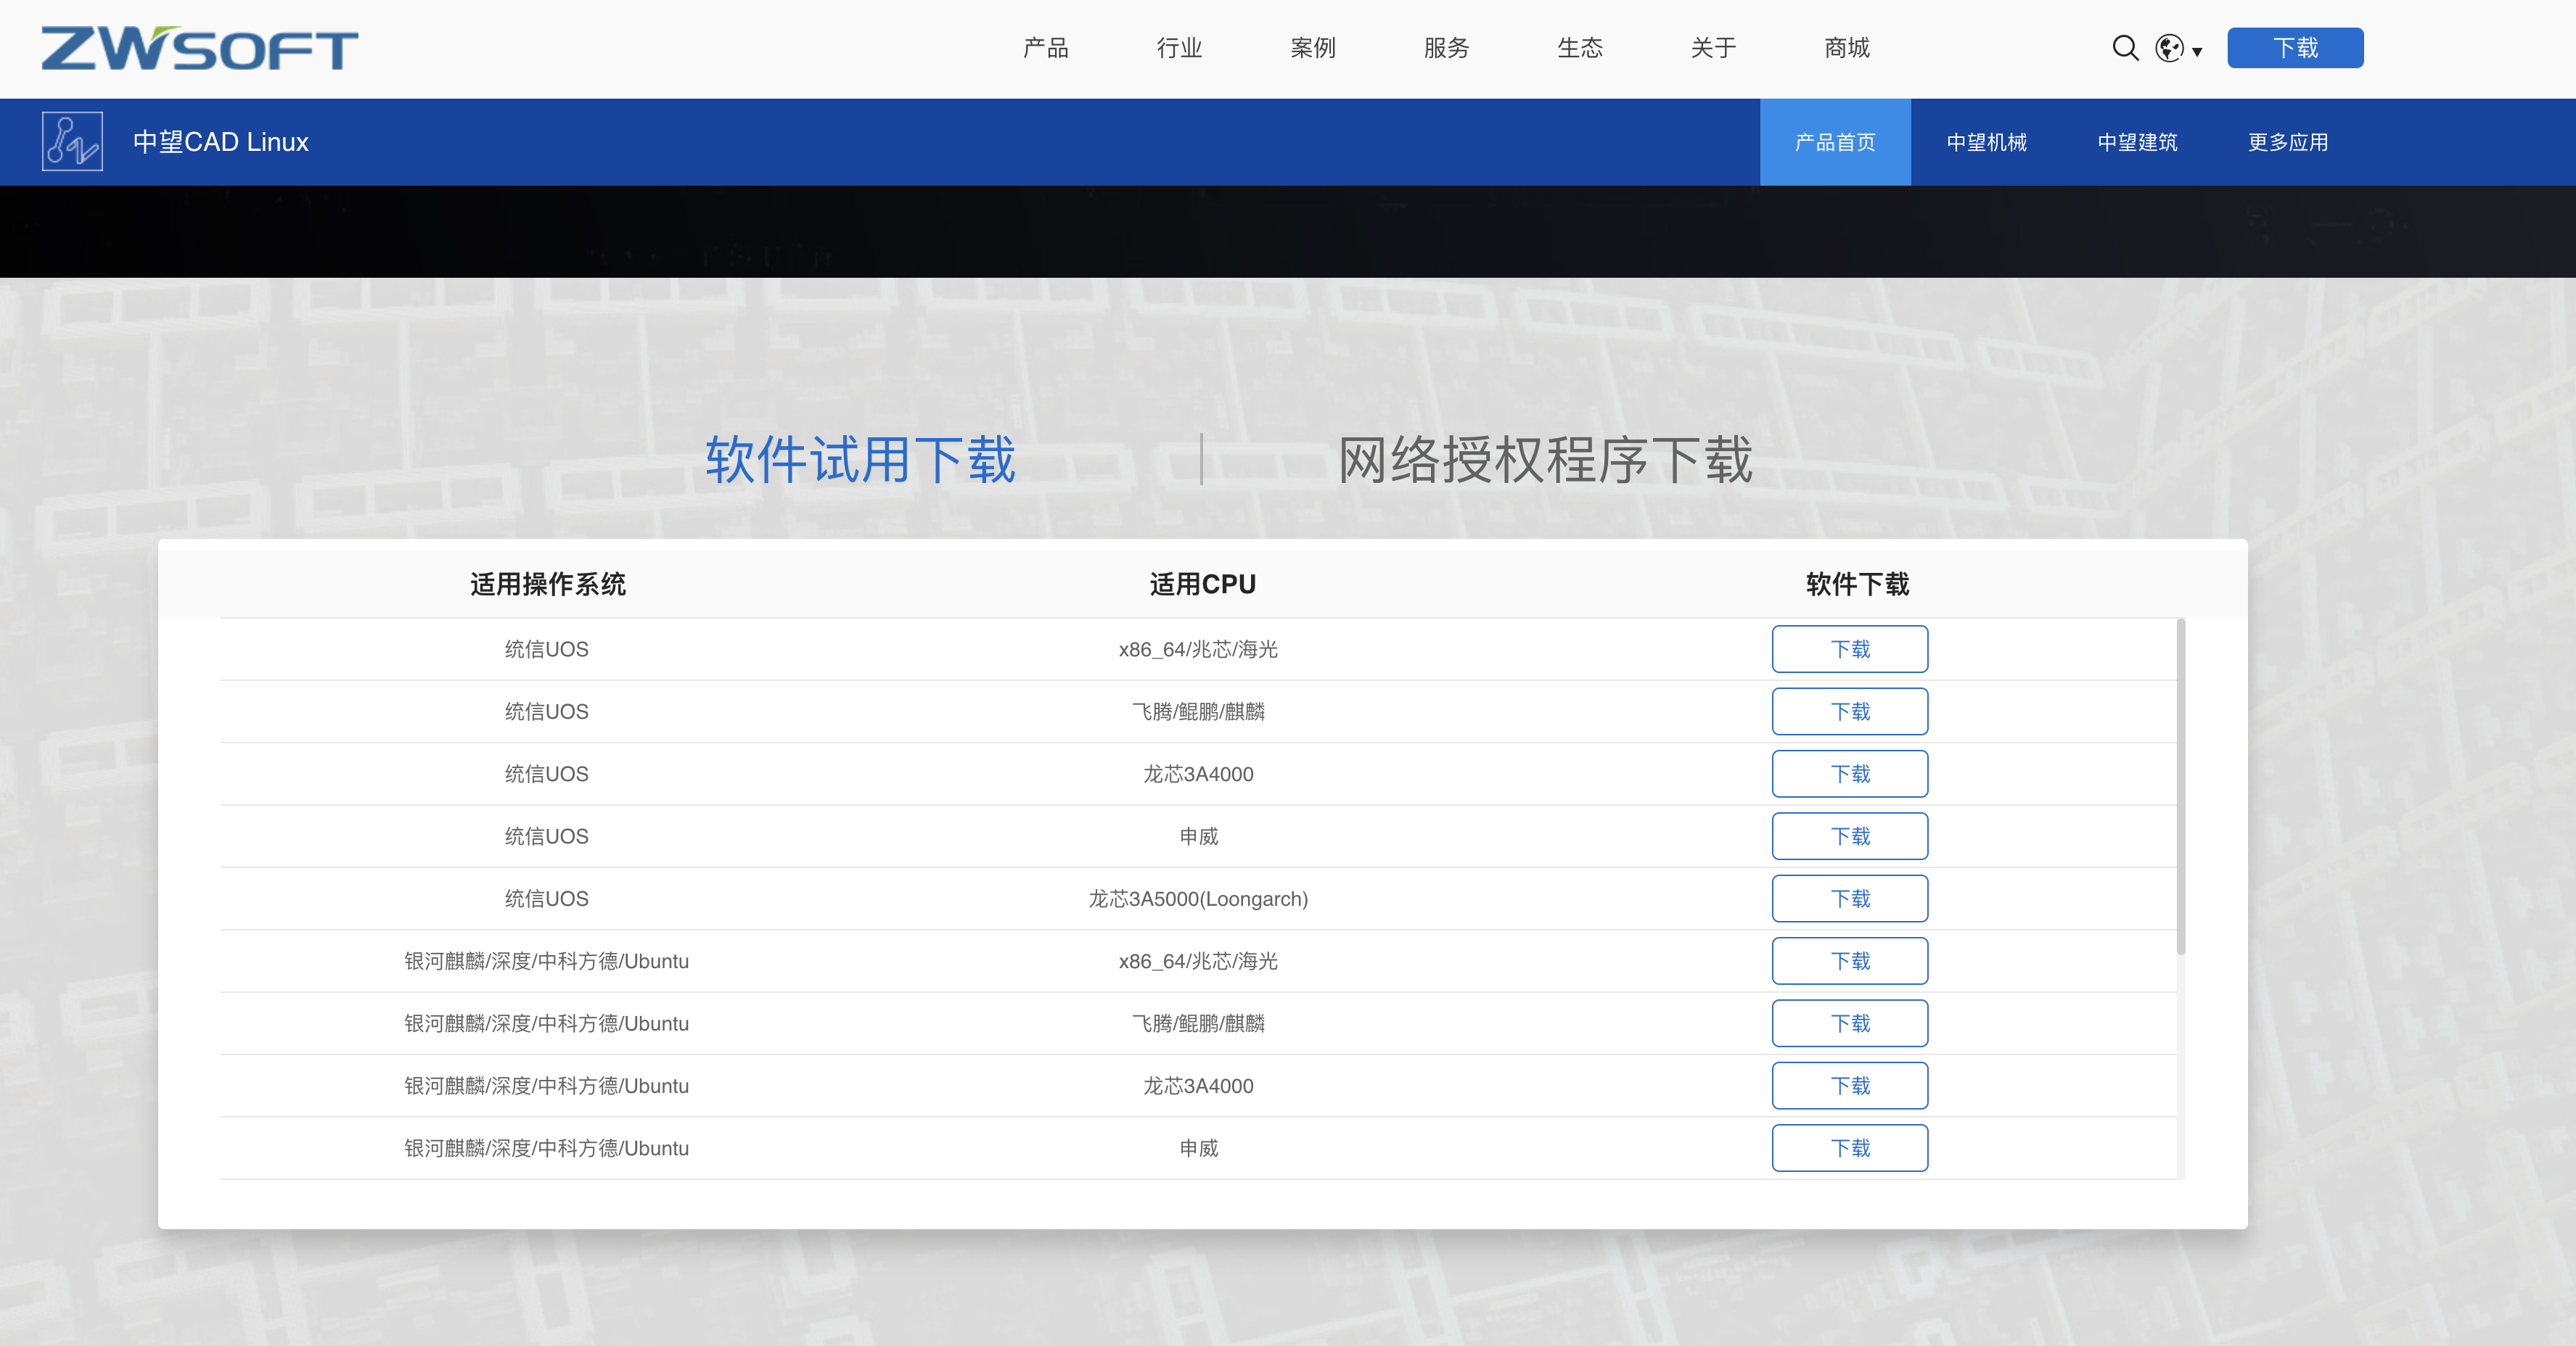Download 统信UOS 龙芯3A5000(Loongarch) version
The height and width of the screenshot is (1346, 2576).
click(x=1849, y=899)
